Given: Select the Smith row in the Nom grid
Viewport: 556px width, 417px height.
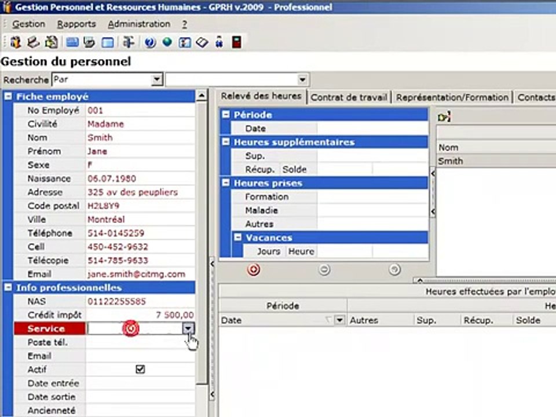Looking at the screenshot, I should click(x=496, y=161).
